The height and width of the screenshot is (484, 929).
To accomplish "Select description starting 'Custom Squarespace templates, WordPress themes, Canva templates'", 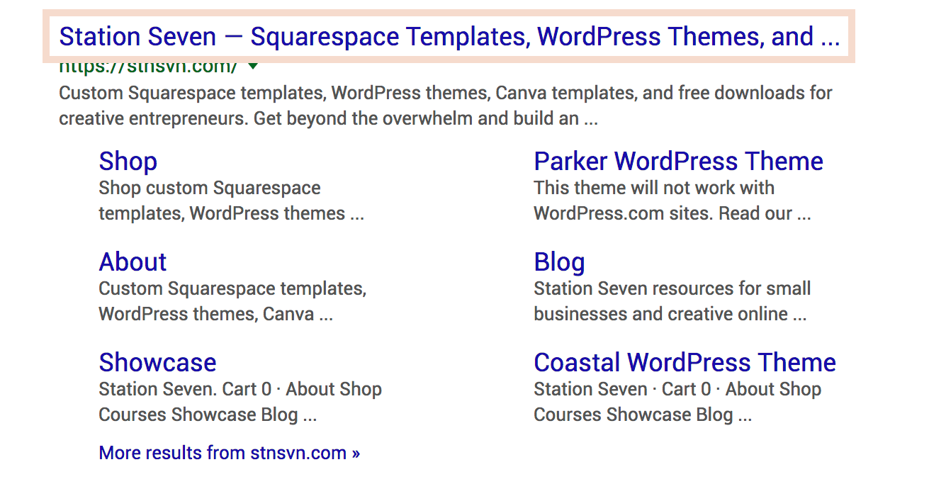I will pyautogui.click(x=446, y=106).
